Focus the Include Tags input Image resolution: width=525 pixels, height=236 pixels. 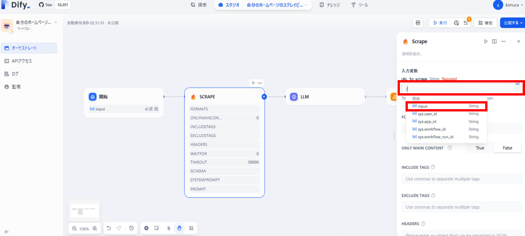462,179
